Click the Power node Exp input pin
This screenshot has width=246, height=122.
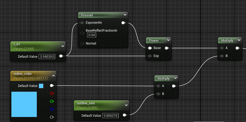coord(150,56)
